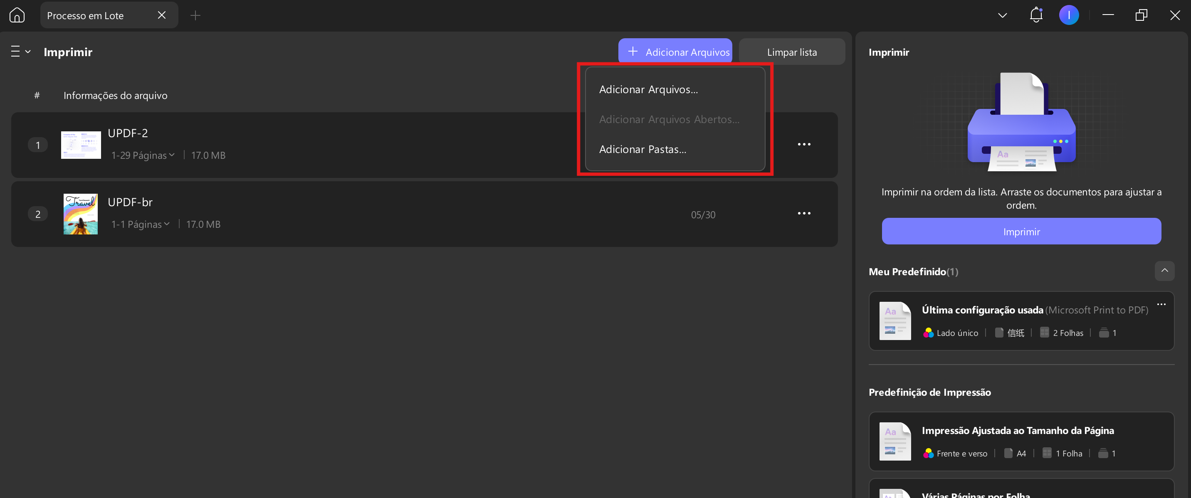Image resolution: width=1191 pixels, height=498 pixels.
Task: Click the Última configuração usada document icon
Action: click(895, 321)
